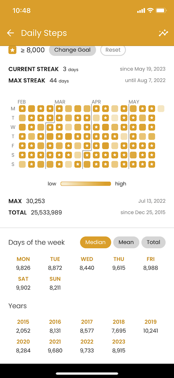Viewport: 174px width, 378px height.
Task: Select the 2019 year entry
Action: click(x=151, y=326)
